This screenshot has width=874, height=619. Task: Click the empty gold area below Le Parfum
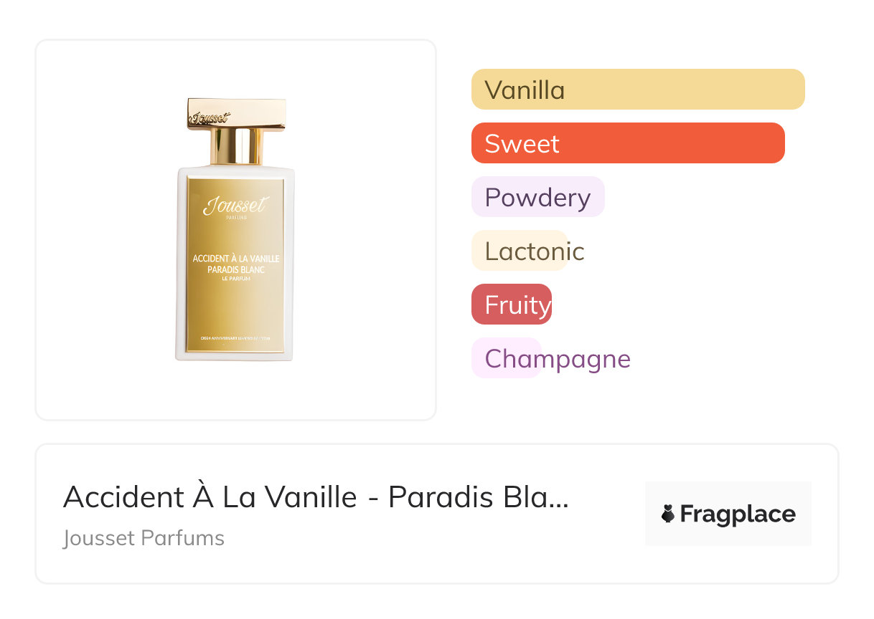(x=235, y=308)
